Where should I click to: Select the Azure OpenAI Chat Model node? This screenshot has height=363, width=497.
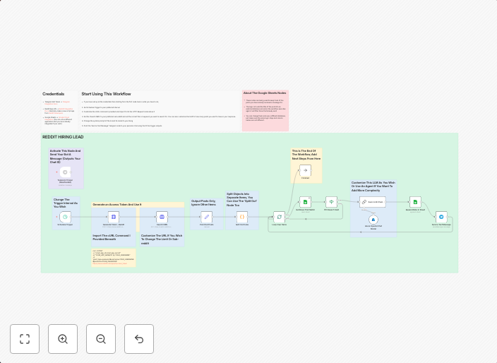373,220
